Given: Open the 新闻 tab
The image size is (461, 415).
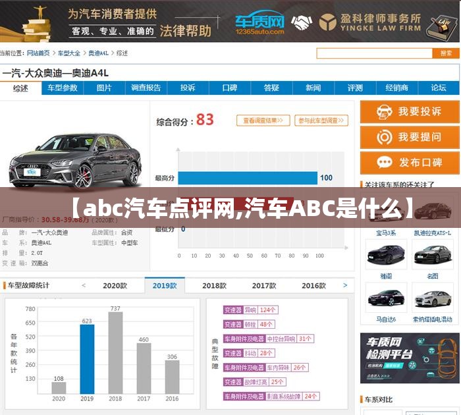Looking at the screenshot, I should pos(313,88).
